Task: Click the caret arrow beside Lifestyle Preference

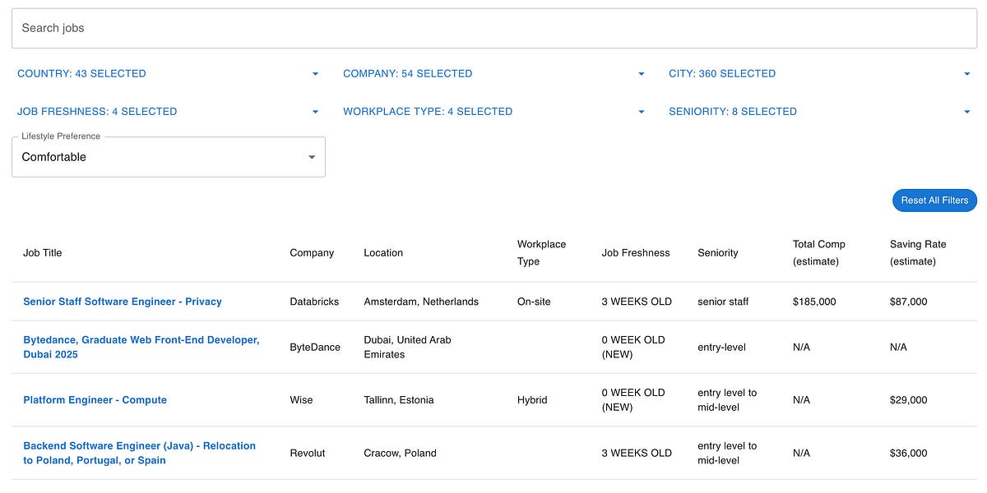Action: [311, 156]
